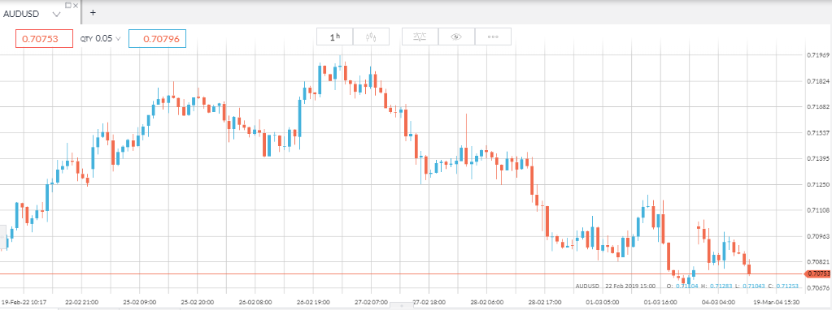The image size is (832, 310).
Task: Open the indicators comparison tool icon
Action: pyautogui.click(x=420, y=37)
